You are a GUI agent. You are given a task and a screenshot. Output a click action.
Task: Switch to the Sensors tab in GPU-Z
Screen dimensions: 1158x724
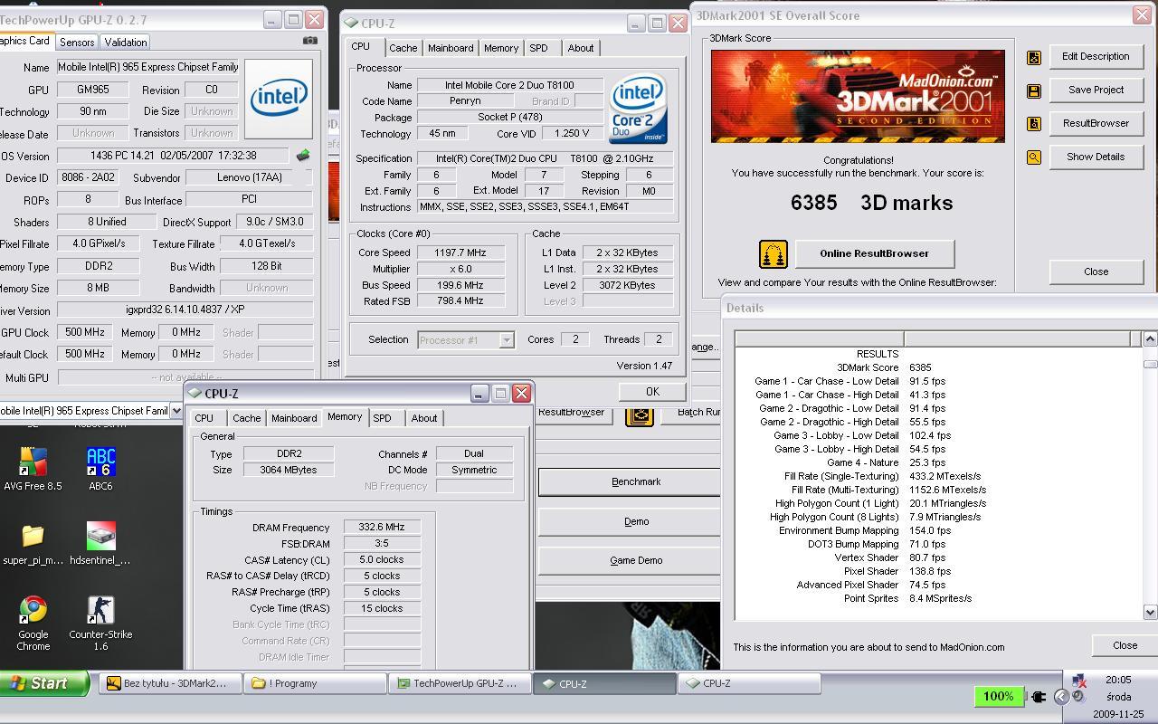(77, 42)
